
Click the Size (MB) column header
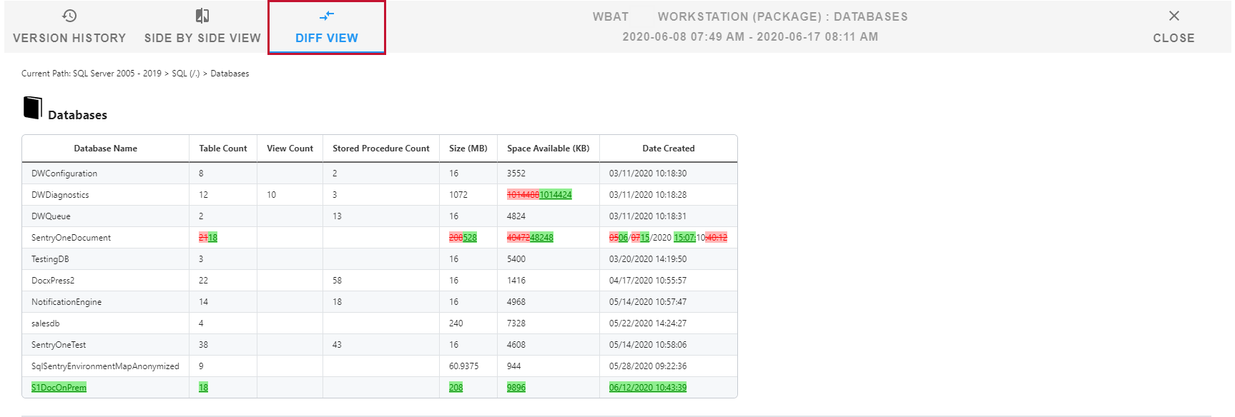point(468,149)
